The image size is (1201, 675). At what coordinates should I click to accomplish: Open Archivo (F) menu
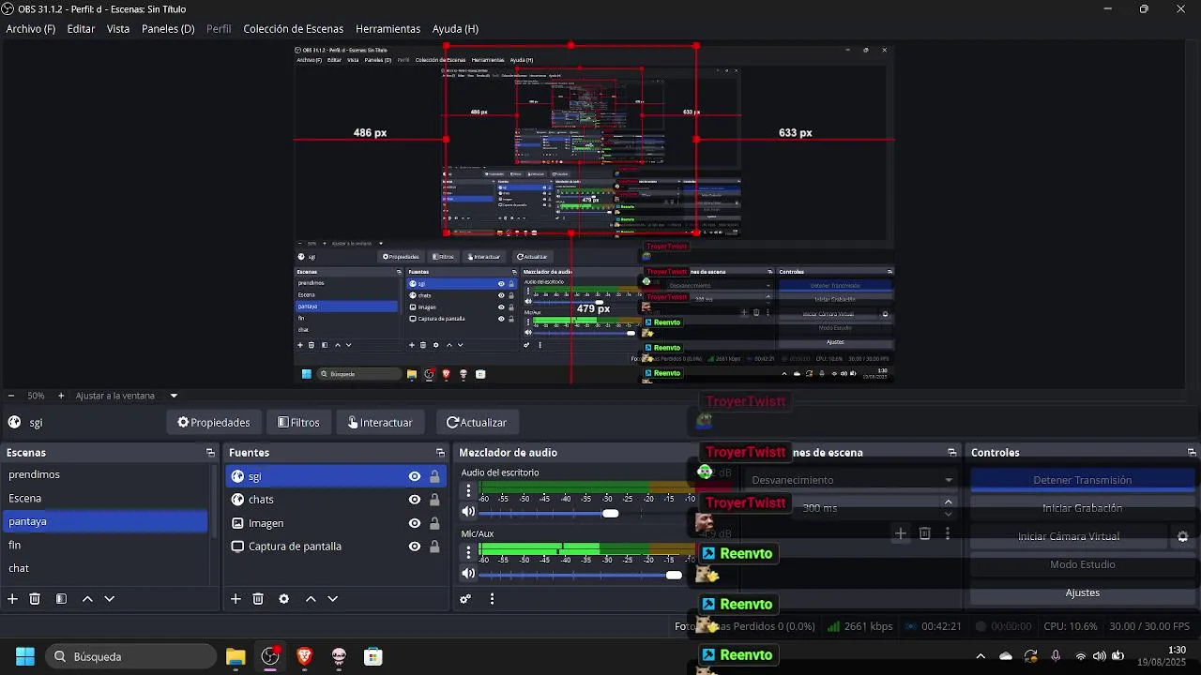(x=30, y=29)
